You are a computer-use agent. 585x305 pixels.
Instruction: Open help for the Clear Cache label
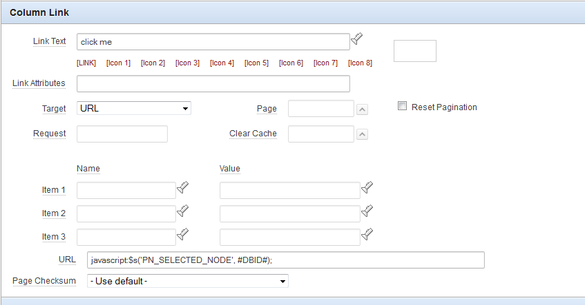coord(253,134)
